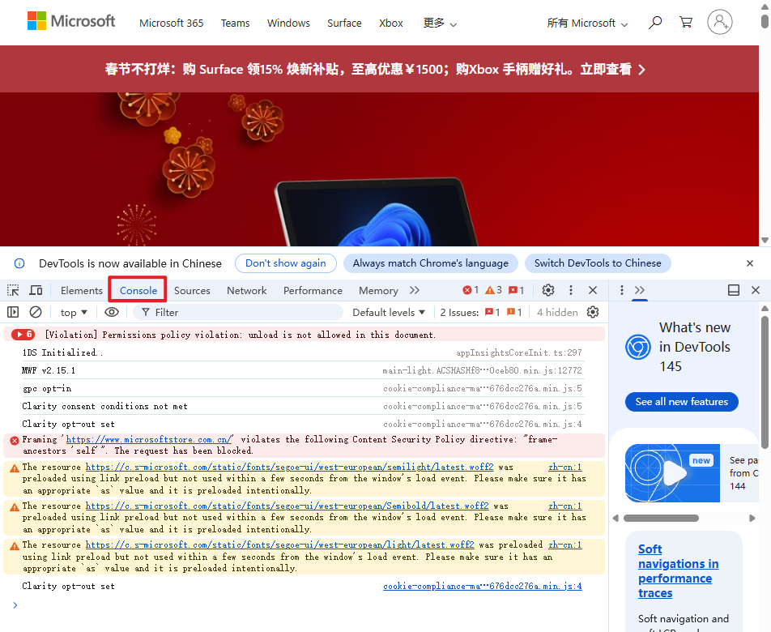Expand the grouped Violation message
This screenshot has width=771, height=632.
23,335
